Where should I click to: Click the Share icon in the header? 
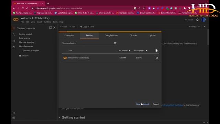click(189, 20)
